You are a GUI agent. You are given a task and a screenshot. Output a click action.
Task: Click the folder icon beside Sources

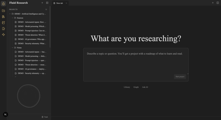(15, 18)
